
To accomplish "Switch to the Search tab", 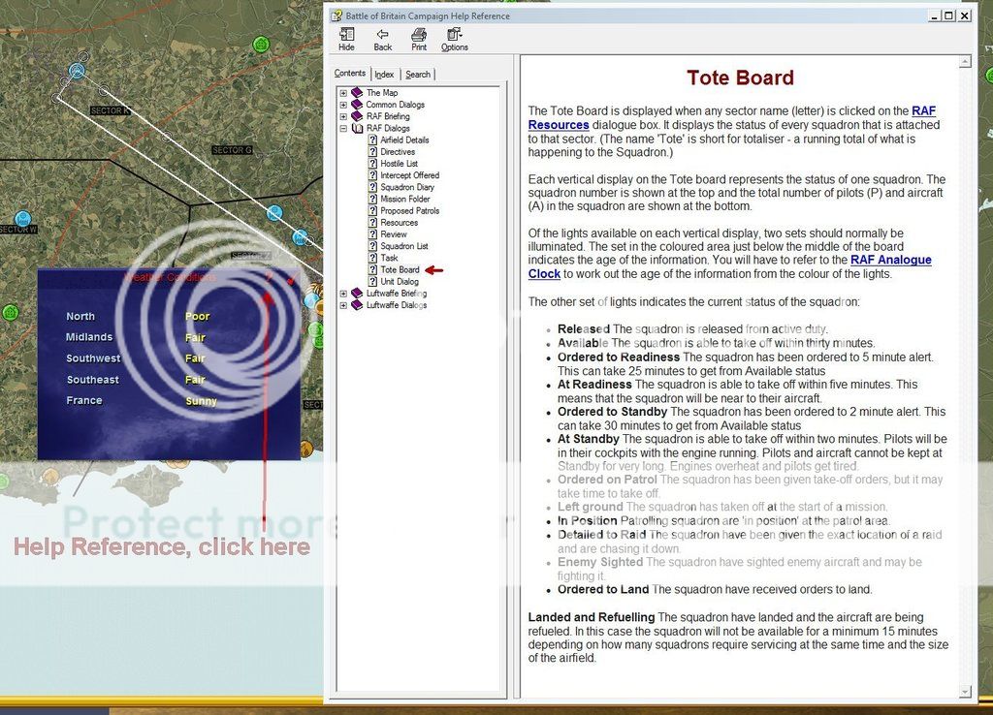I will coord(418,74).
